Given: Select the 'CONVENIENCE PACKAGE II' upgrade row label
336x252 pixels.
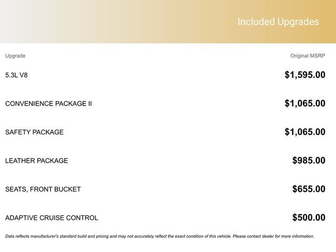Looking at the screenshot, I should coord(48,103).
